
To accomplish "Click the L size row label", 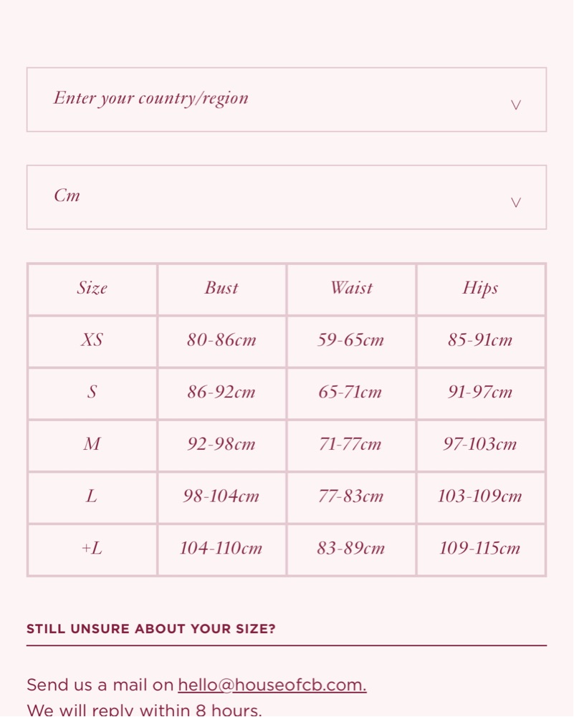I will [92, 498].
